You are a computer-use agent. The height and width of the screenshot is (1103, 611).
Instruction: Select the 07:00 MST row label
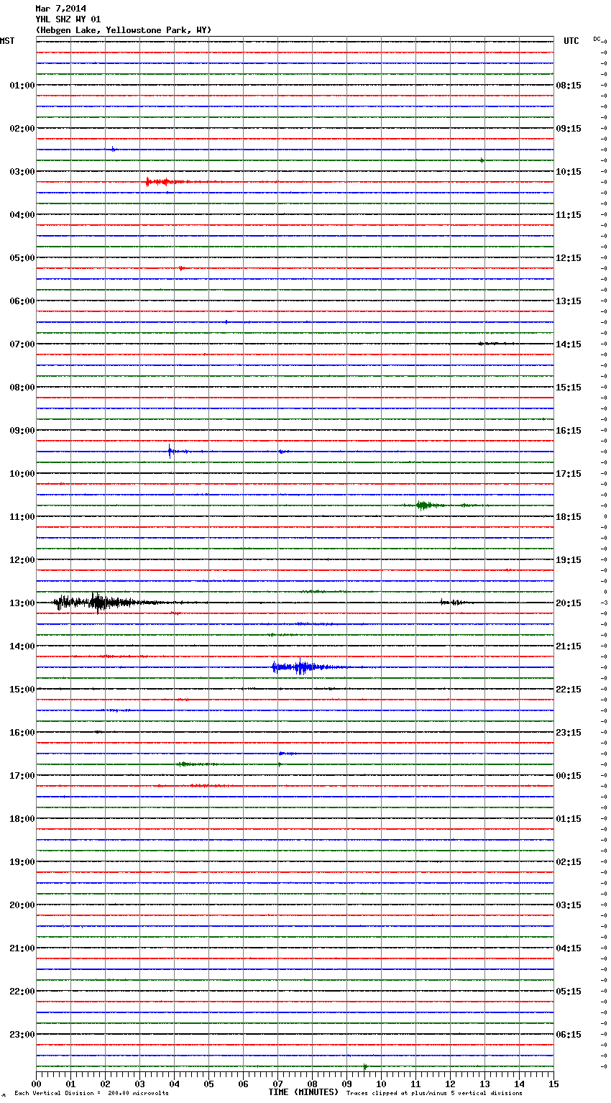coord(22,344)
